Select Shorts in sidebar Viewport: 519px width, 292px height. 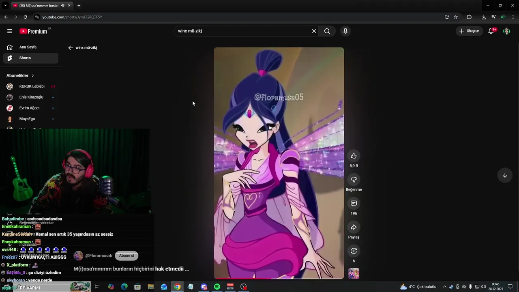[30, 58]
